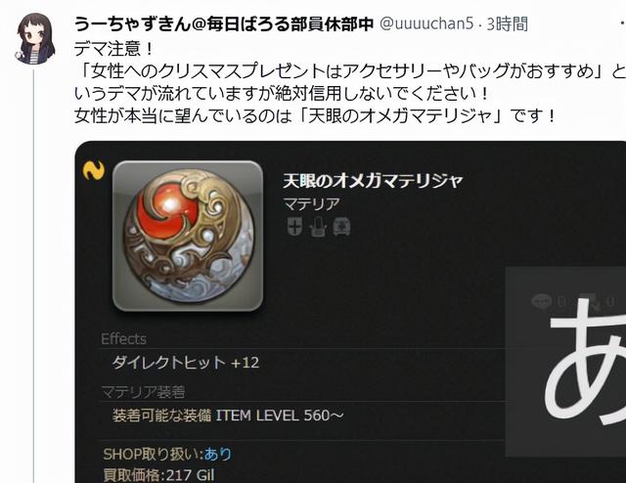Select the middle crafter job icon
The image size is (626, 483).
[318, 227]
